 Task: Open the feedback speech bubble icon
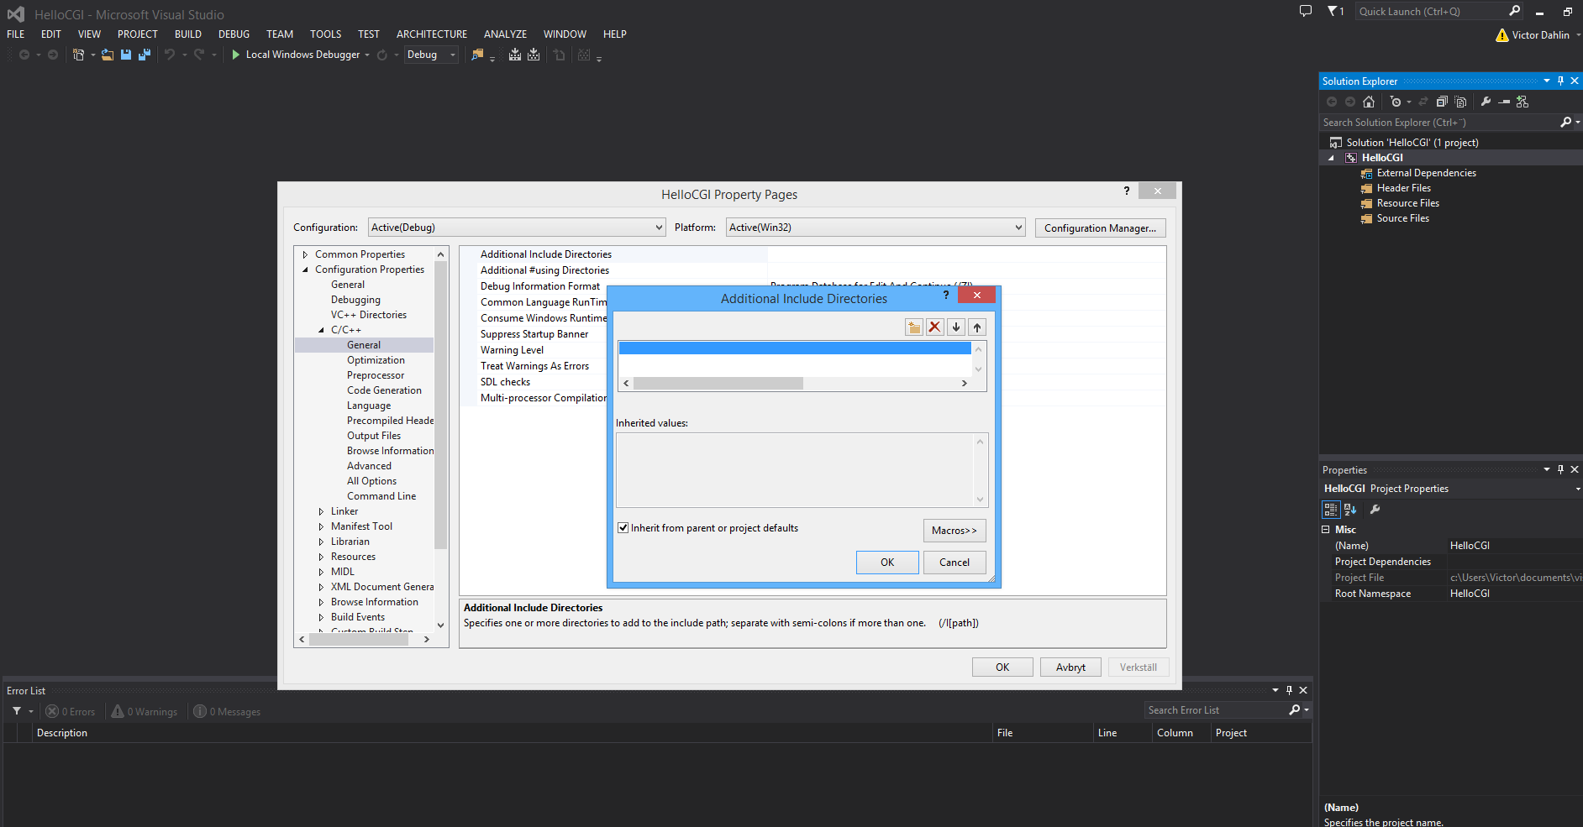tap(1306, 11)
